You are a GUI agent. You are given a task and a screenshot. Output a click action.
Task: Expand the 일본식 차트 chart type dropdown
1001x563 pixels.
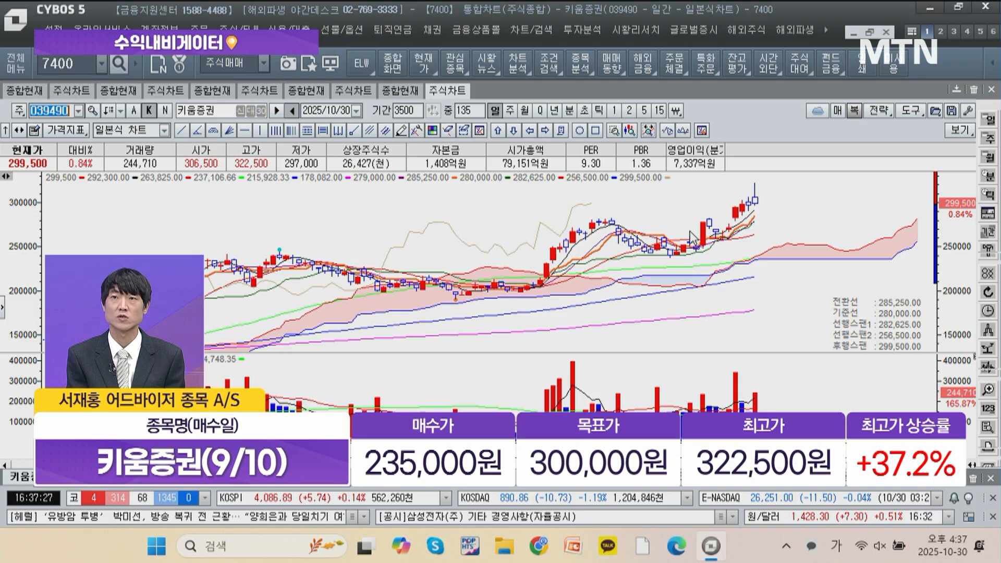coord(165,130)
